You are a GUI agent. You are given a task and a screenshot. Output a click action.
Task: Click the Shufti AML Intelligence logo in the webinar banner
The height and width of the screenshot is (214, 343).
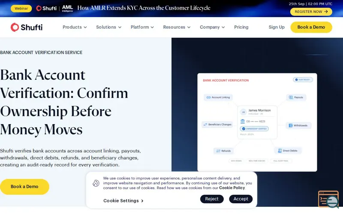coord(54,8)
